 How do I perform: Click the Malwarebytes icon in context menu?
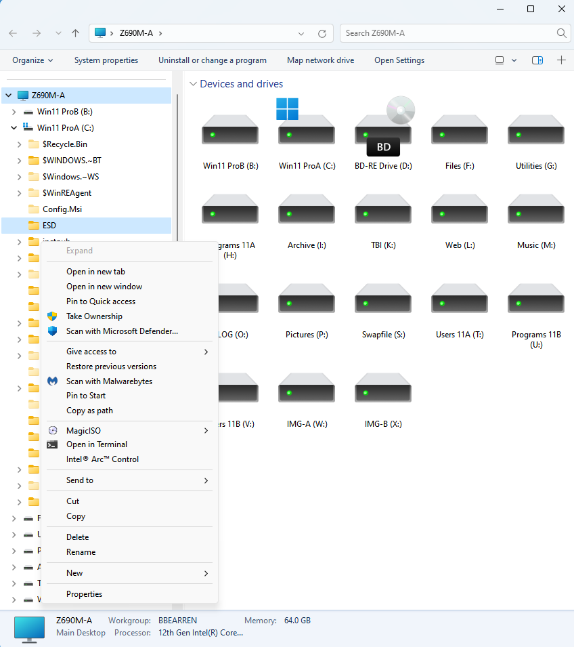click(52, 381)
